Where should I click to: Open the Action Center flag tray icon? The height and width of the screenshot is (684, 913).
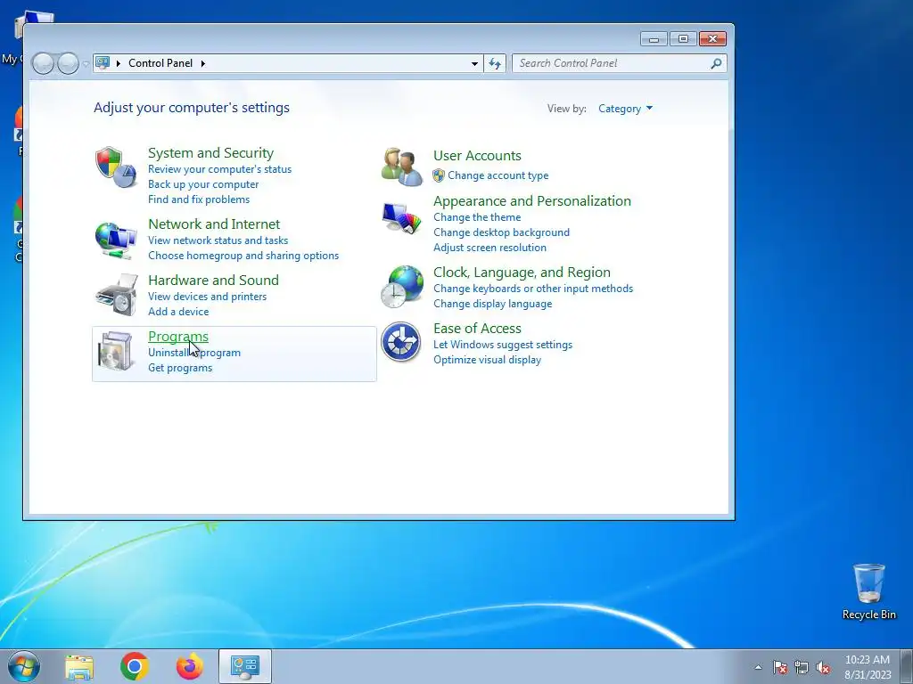coord(780,667)
